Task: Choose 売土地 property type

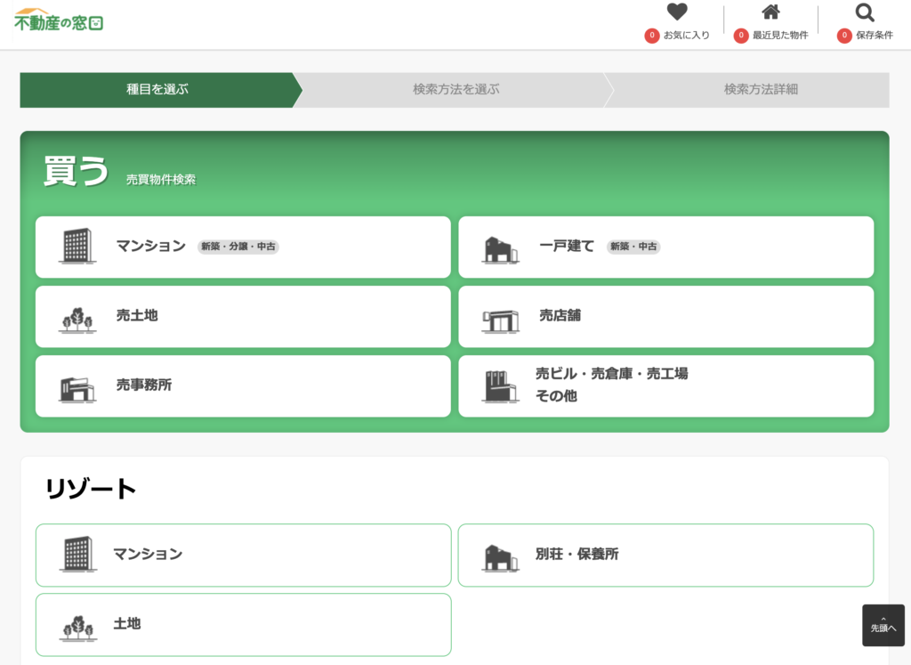Action: click(x=243, y=316)
